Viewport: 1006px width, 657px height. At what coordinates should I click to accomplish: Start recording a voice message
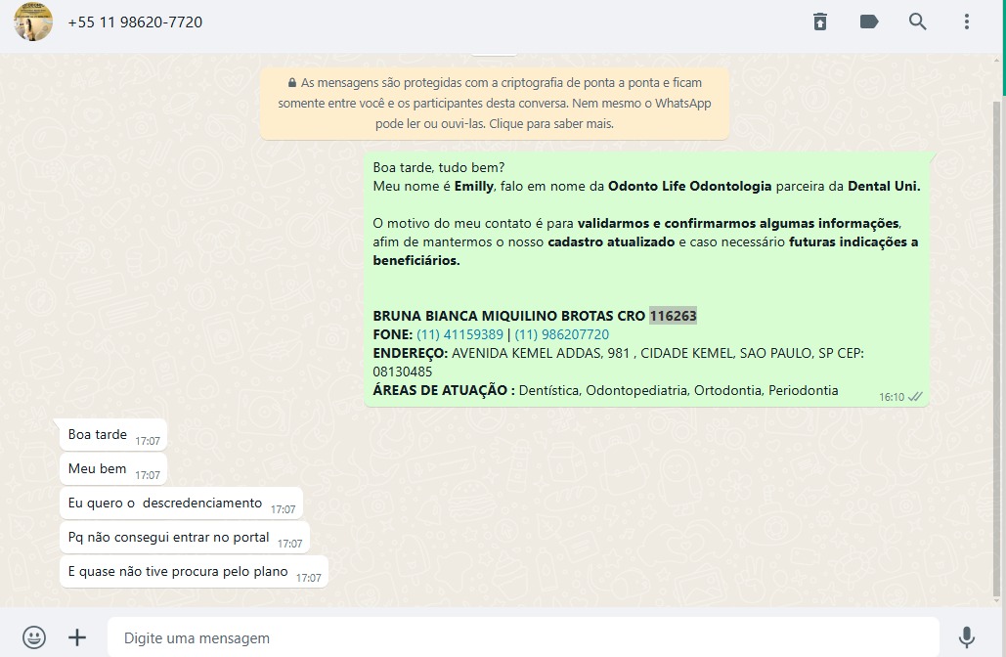(966, 637)
